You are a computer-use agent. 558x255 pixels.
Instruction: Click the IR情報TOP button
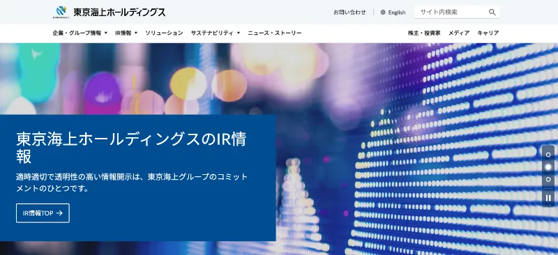click(x=43, y=213)
